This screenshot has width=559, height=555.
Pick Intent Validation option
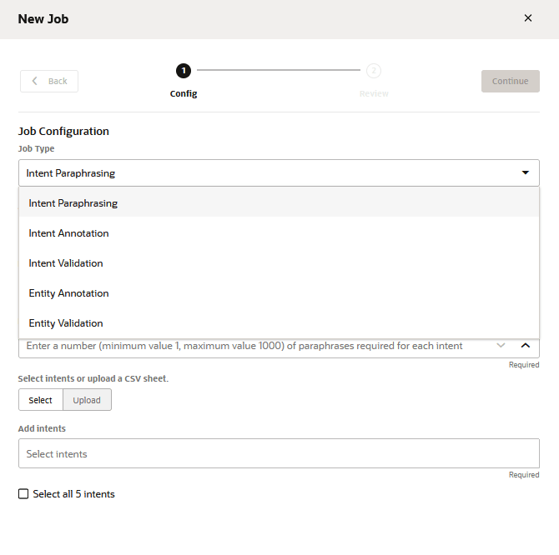[x=66, y=263]
